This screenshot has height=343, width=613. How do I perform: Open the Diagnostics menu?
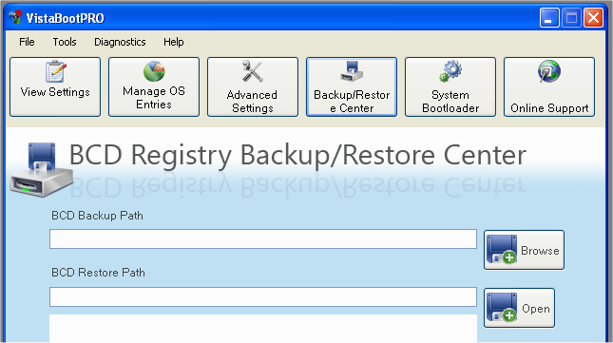(120, 42)
